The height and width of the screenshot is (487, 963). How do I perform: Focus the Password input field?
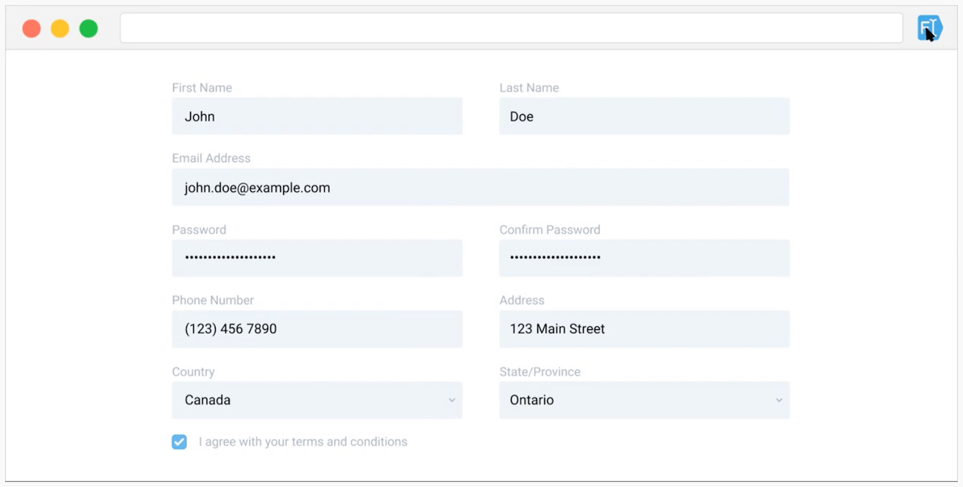[x=317, y=258]
